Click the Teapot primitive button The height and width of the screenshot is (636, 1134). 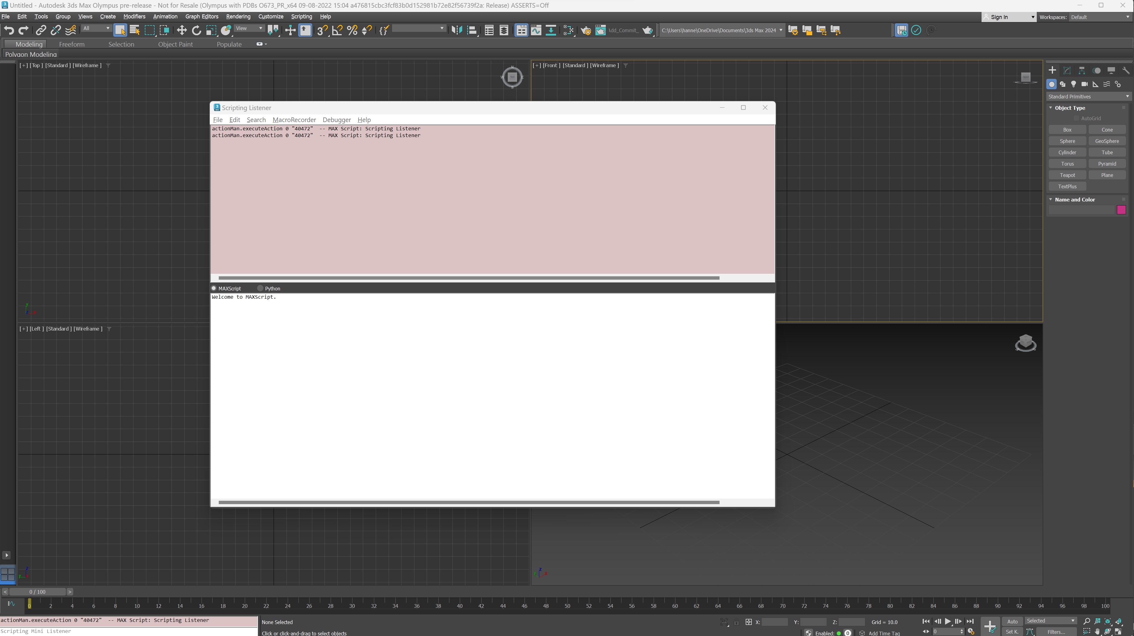point(1067,175)
